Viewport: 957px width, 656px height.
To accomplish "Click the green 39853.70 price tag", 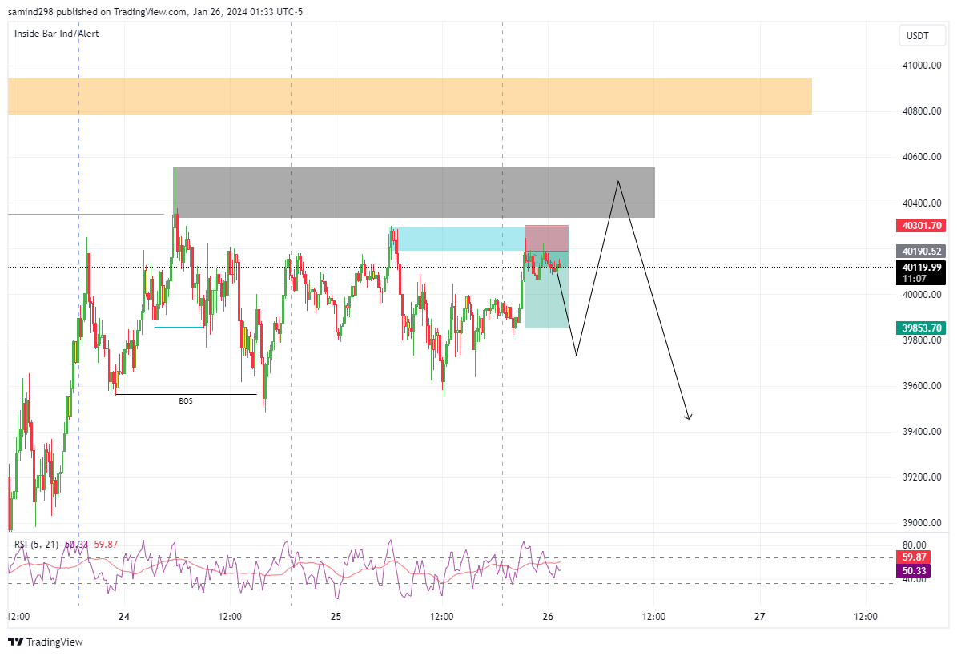I will [x=920, y=328].
